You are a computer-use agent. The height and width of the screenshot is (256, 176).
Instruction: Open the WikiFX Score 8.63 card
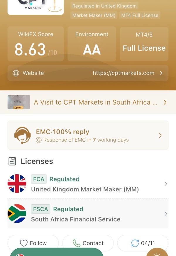(x=36, y=44)
